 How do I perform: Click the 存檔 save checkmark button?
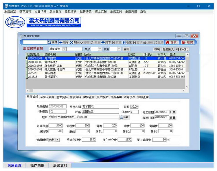[x=85, y=42]
